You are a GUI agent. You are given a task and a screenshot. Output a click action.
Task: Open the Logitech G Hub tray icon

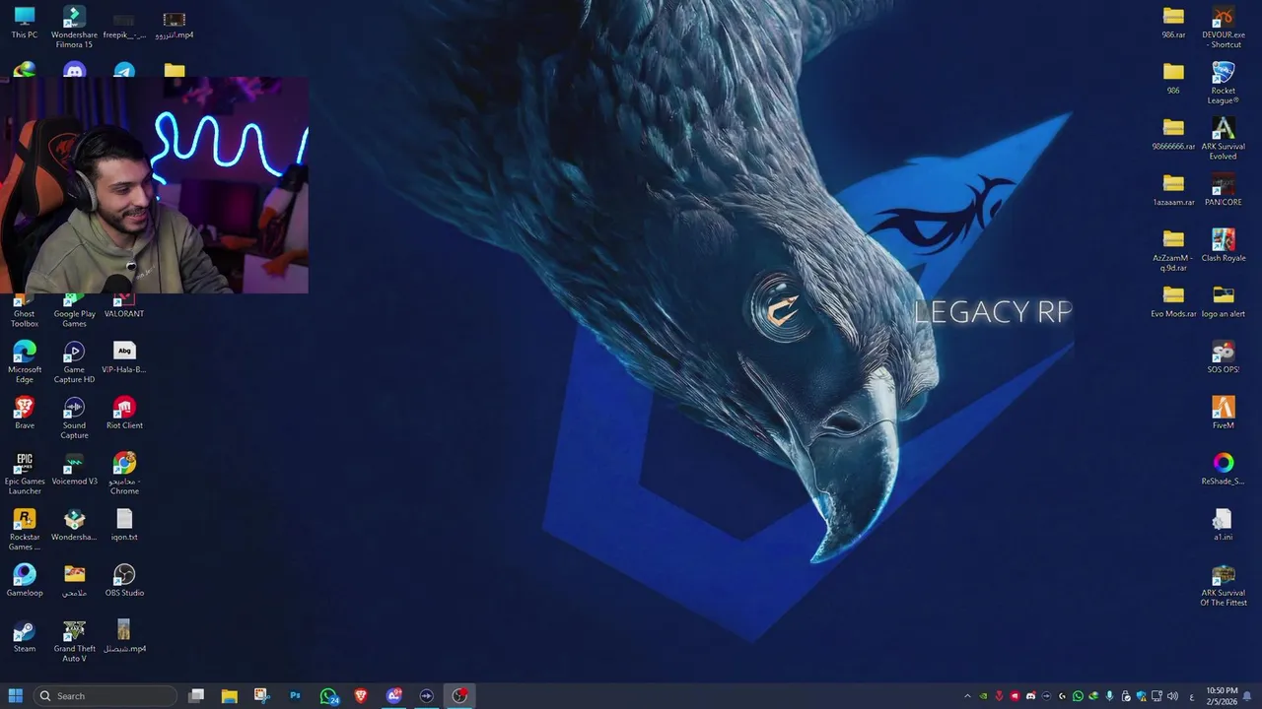[1062, 696]
